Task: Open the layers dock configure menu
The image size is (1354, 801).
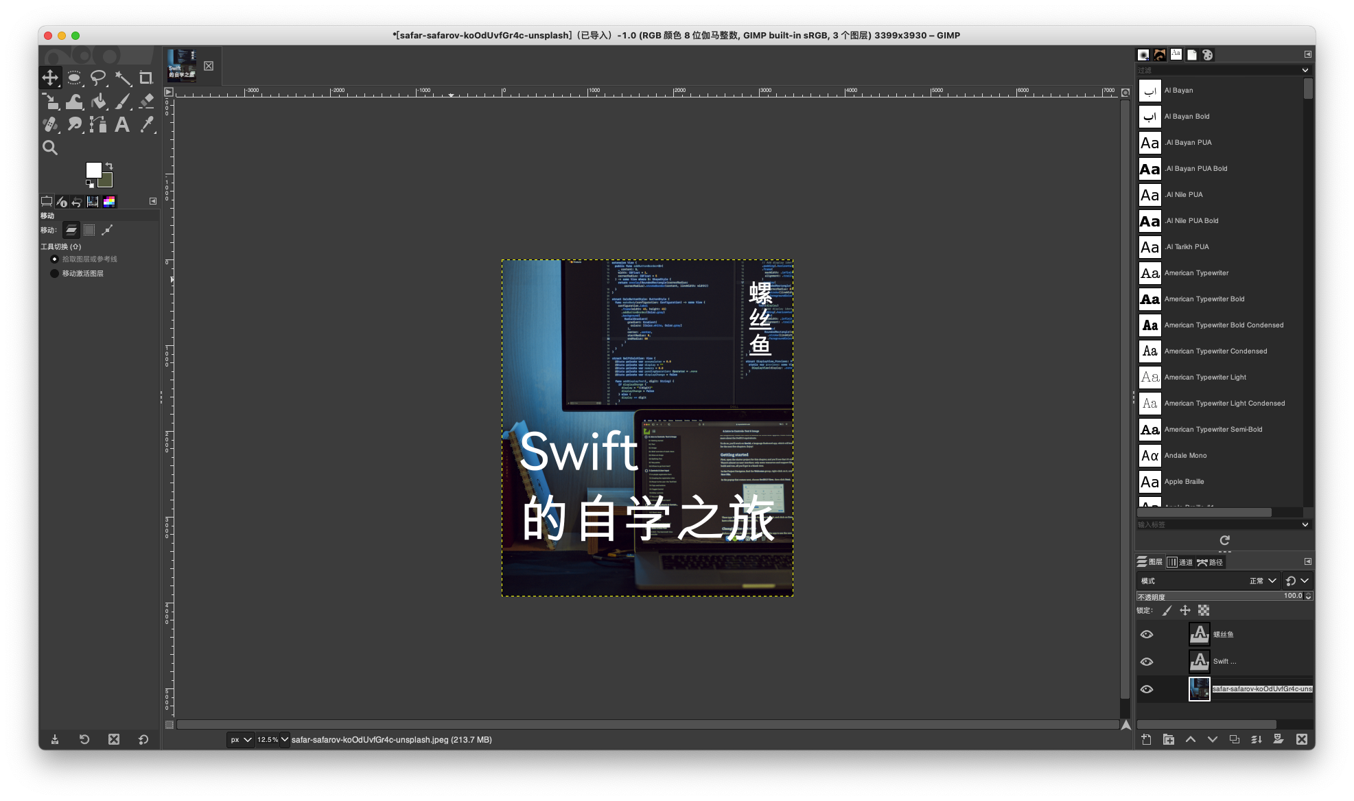Action: point(1308,561)
